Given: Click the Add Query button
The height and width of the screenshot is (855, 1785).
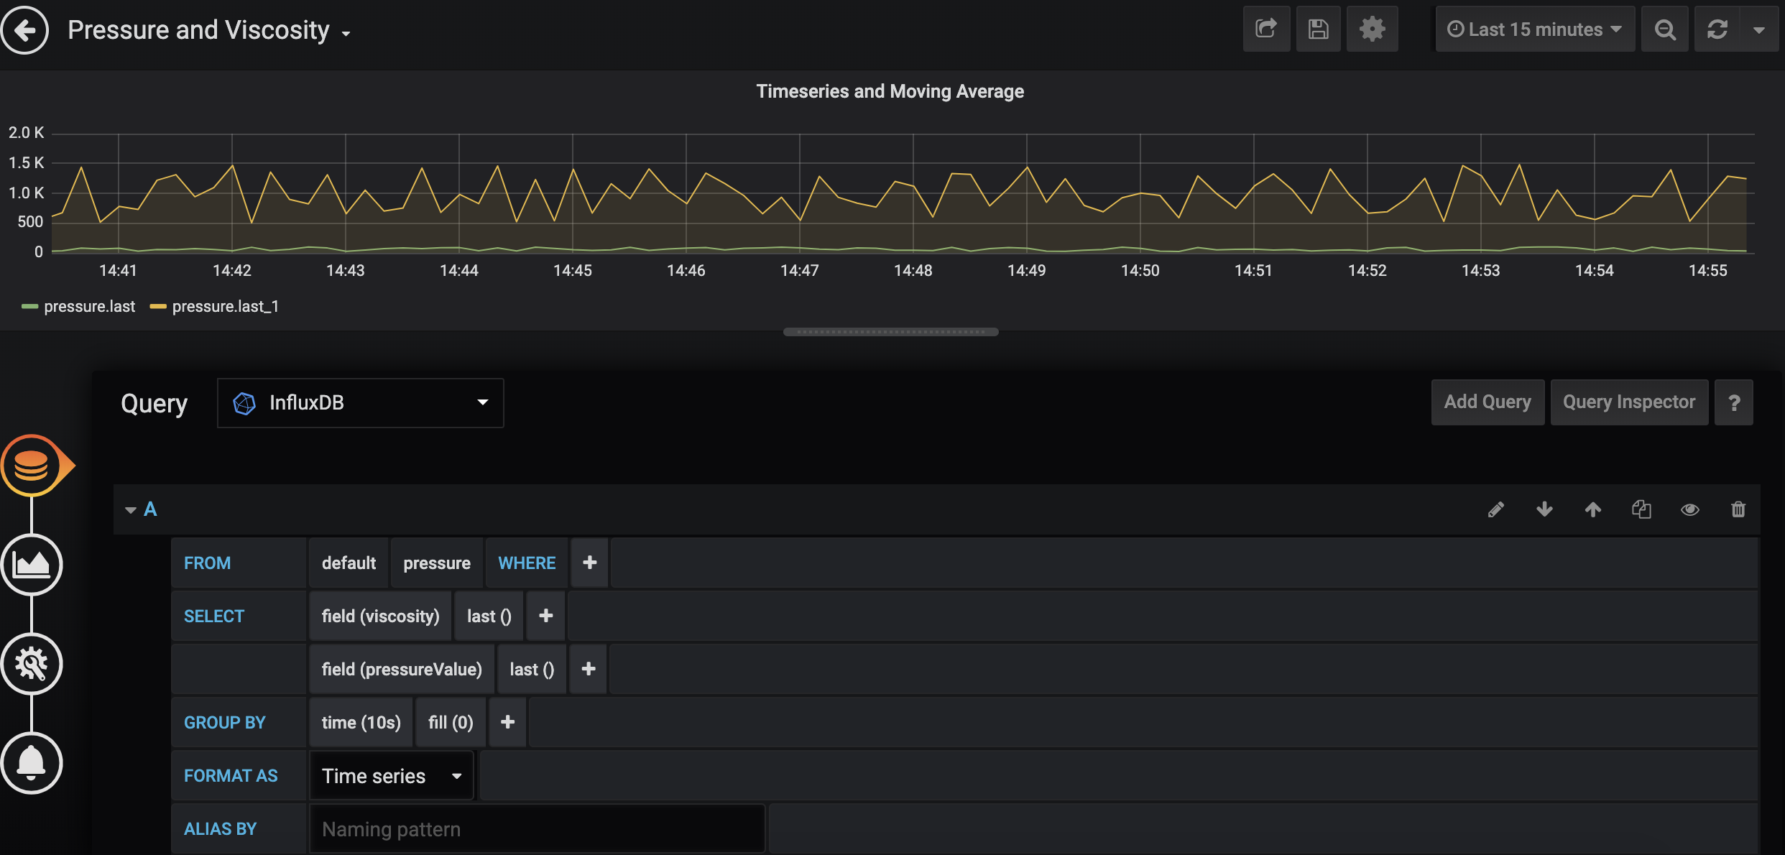Looking at the screenshot, I should [1487, 402].
